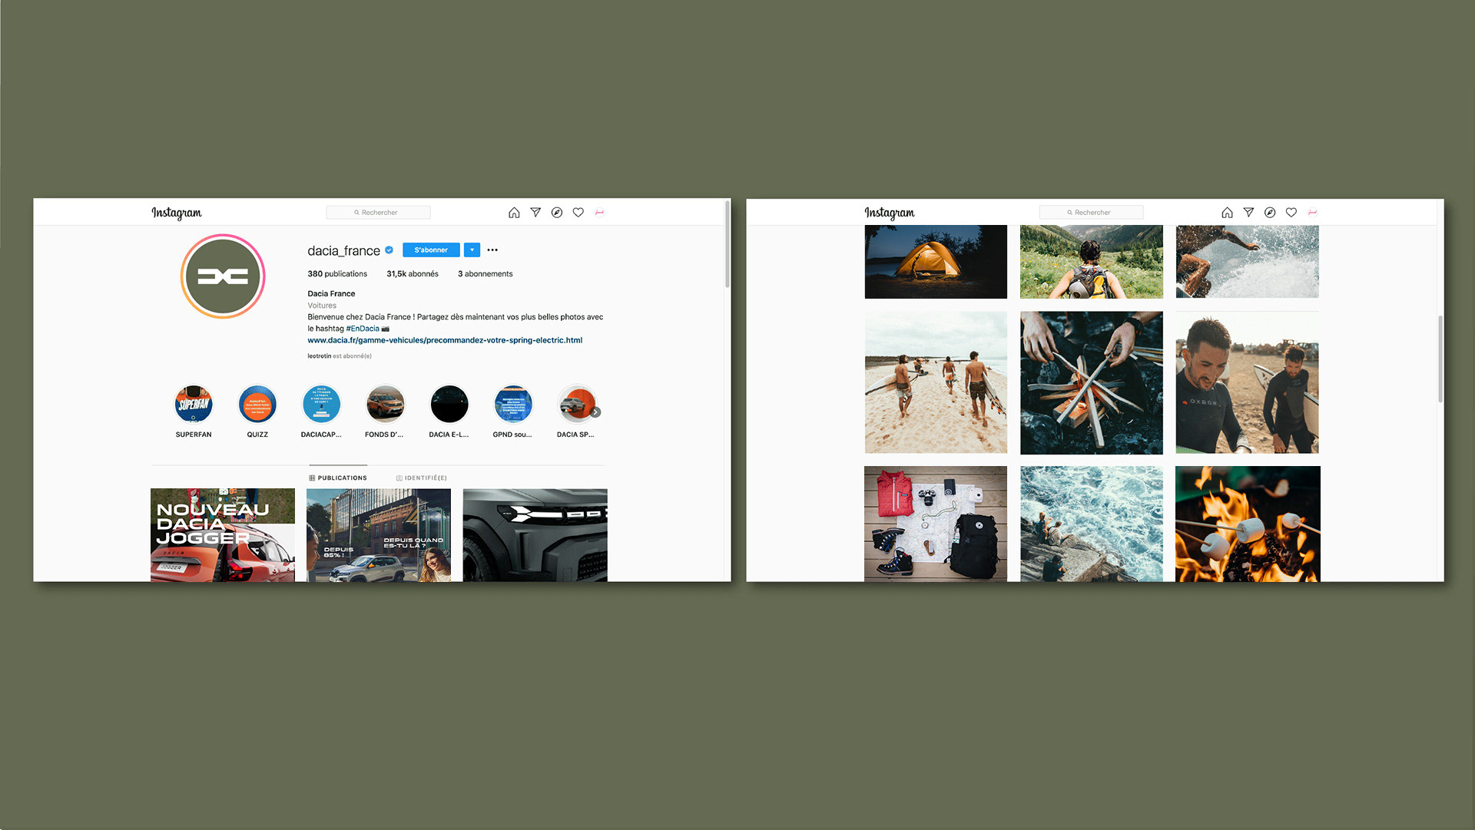Switch to the PUBLICATIONS tab
The width and height of the screenshot is (1475, 830).
click(338, 478)
